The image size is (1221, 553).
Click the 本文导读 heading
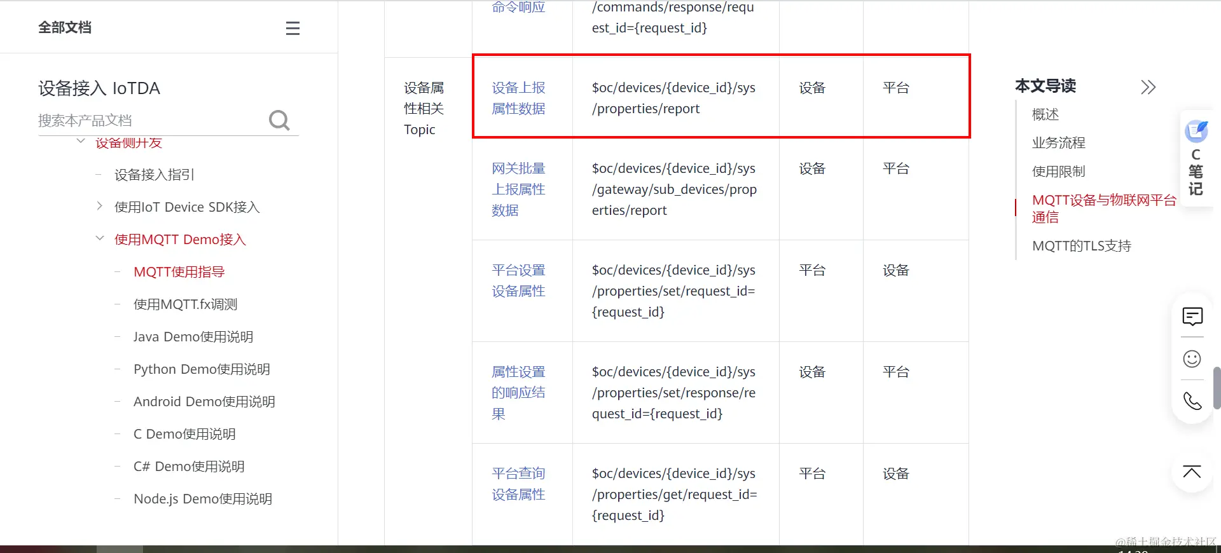(x=1045, y=86)
